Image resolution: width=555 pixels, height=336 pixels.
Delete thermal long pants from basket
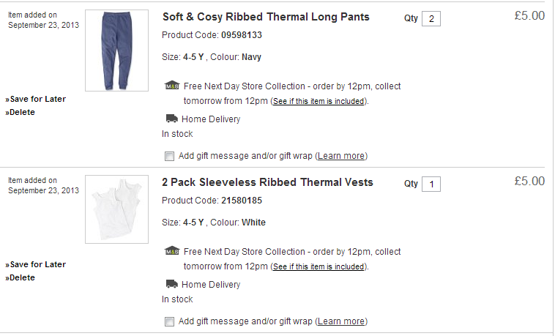click(x=22, y=112)
